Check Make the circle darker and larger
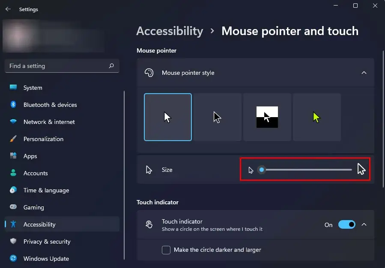Image resolution: width=385 pixels, height=268 pixels. tap(166, 250)
